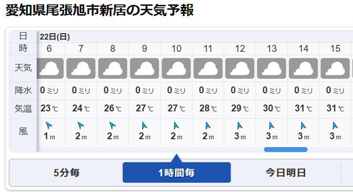Click the 22日(日) date header
353x192 pixels.
(55, 37)
